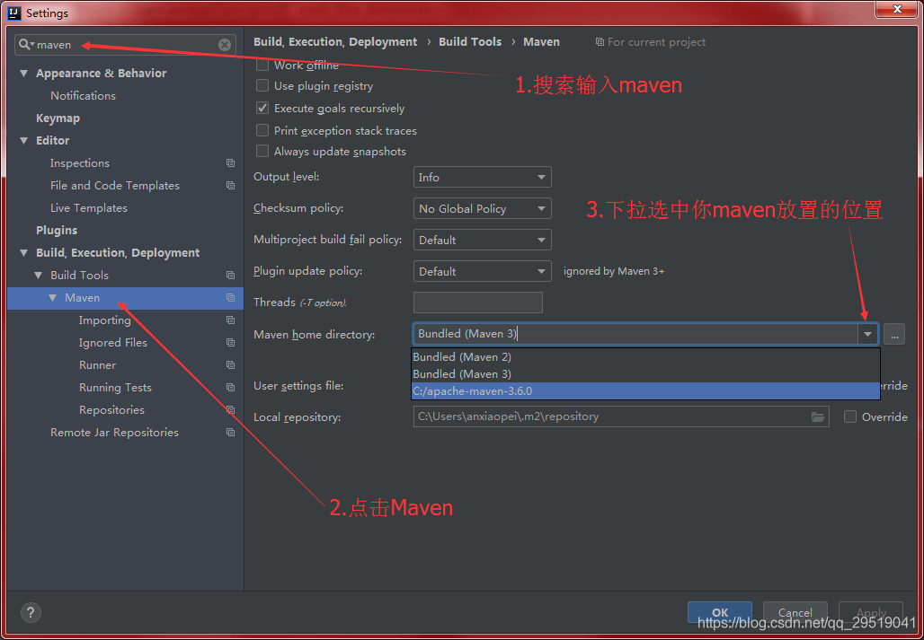Click the settings search field
Viewport: 924px width, 640px height.
tap(126, 45)
